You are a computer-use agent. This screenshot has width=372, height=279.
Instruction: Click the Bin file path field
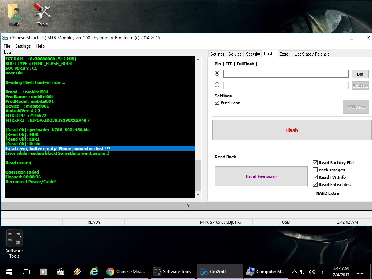coord(286,74)
